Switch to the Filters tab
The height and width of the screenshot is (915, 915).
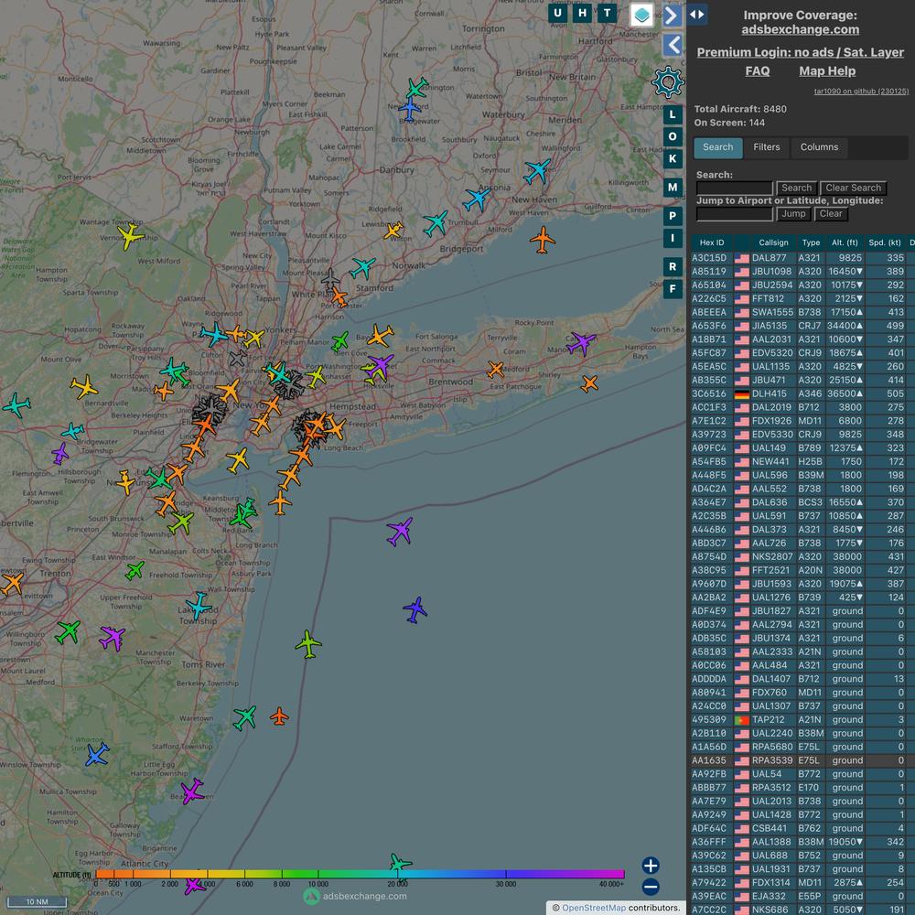(766, 147)
